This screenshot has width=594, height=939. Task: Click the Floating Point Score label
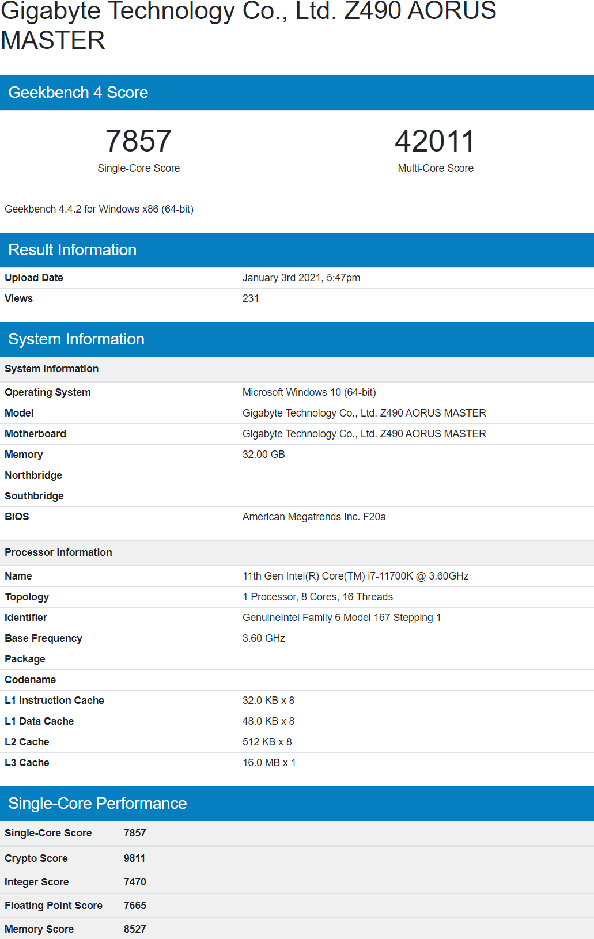click(54, 906)
